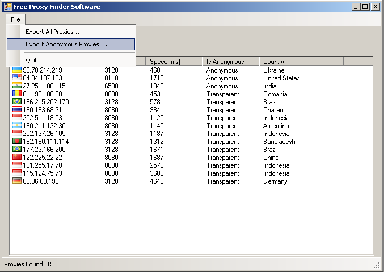The width and height of the screenshot is (384, 272).
Task: Maximize the Free Proxy Finder window
Action: pos(365,7)
